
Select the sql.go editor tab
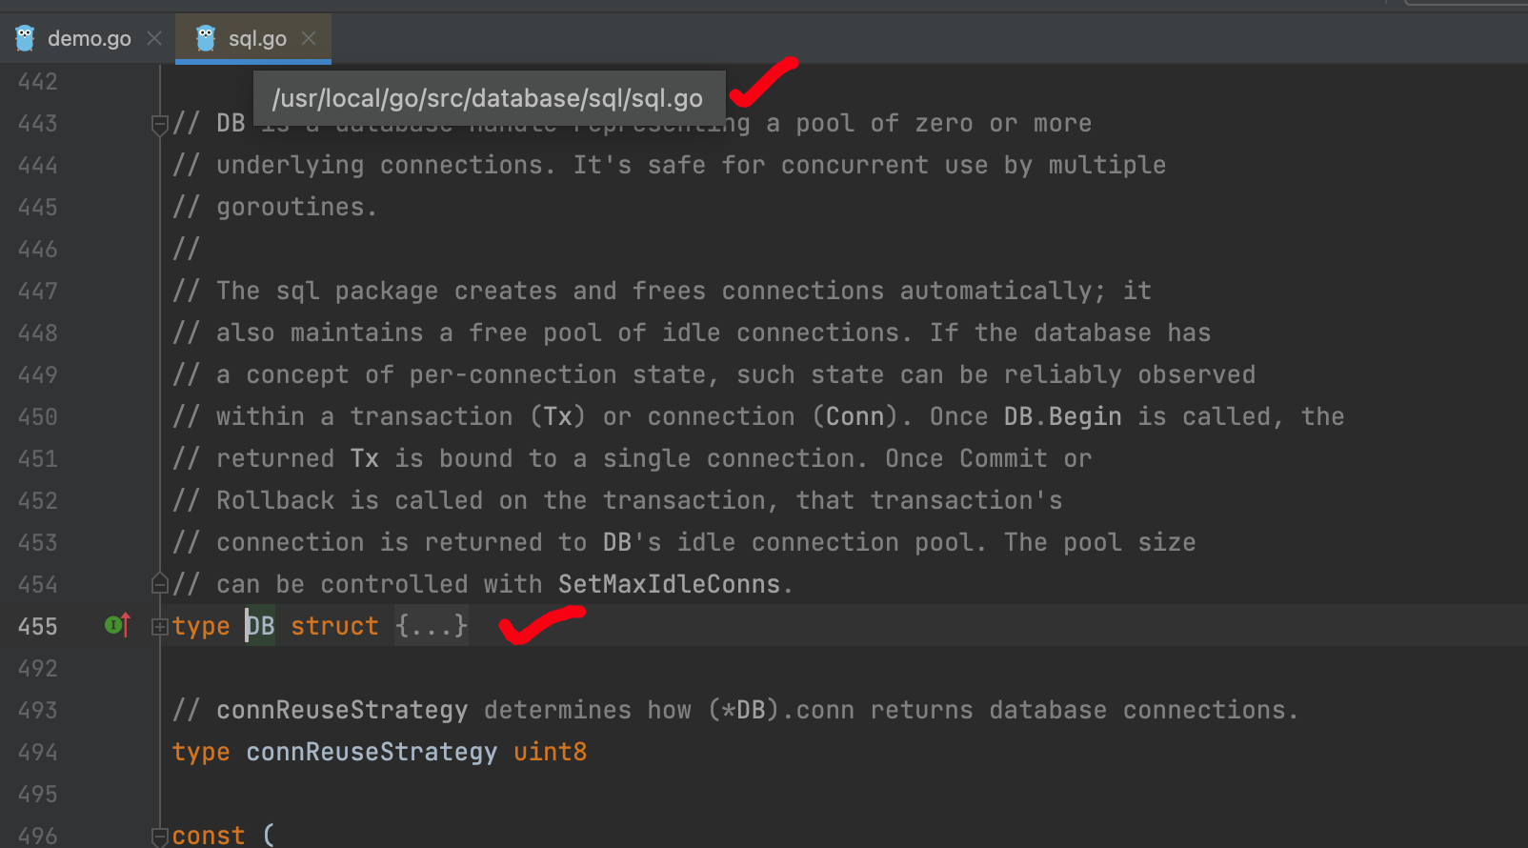[x=257, y=39]
